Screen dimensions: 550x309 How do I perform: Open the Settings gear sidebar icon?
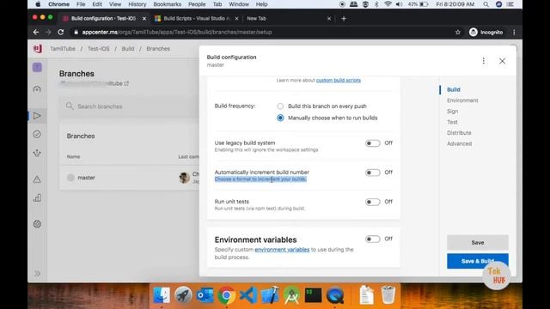[x=37, y=224]
